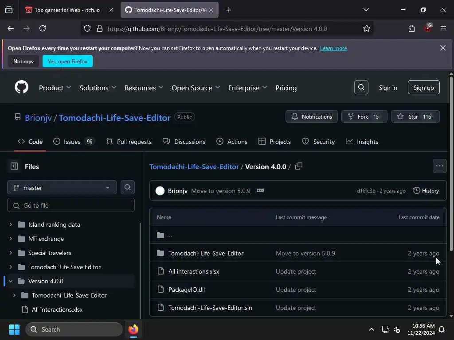Open the Actions tab
Screen dimensions: 454x340
pyautogui.click(x=231, y=142)
